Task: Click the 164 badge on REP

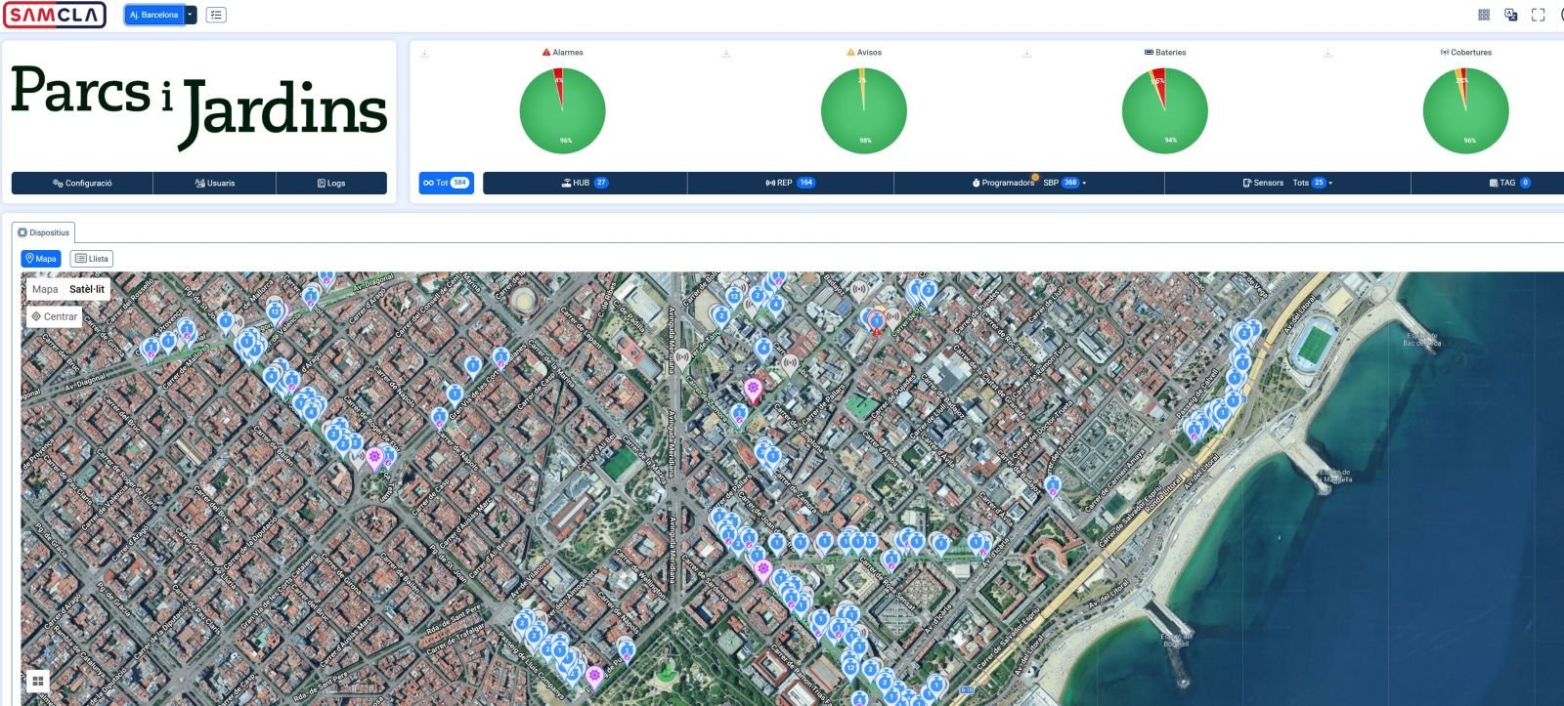Action: (x=805, y=183)
